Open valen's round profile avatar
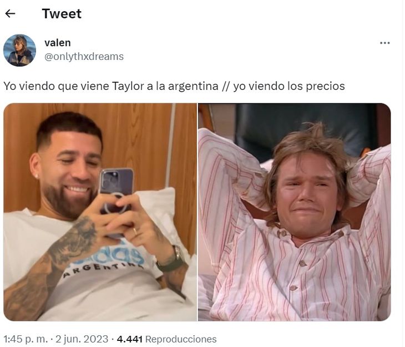The height and width of the screenshot is (347, 405). [x=19, y=51]
